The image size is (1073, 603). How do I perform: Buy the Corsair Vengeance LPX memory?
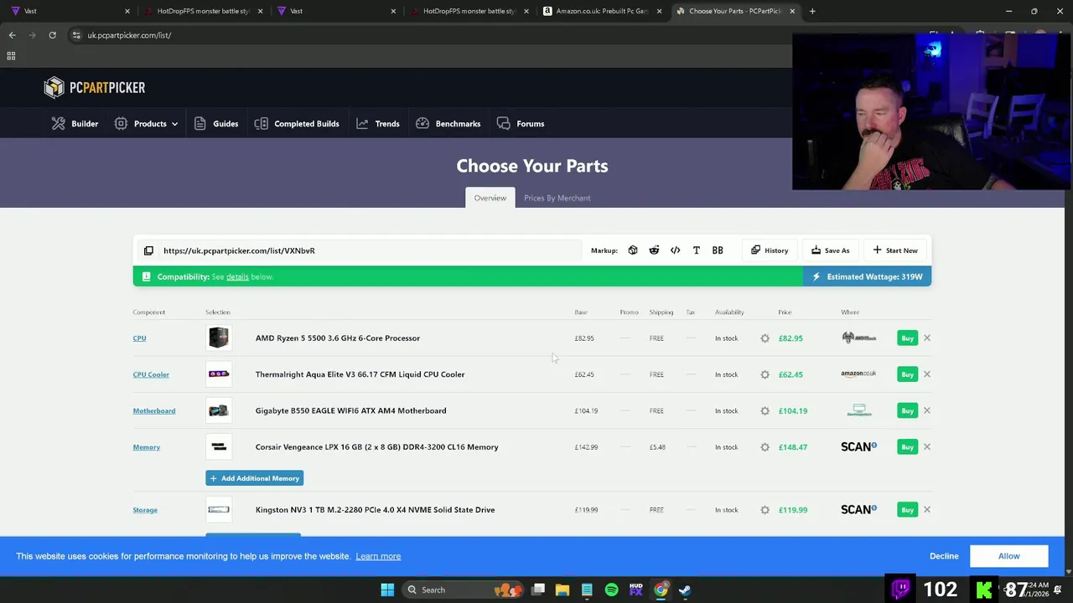[907, 447]
